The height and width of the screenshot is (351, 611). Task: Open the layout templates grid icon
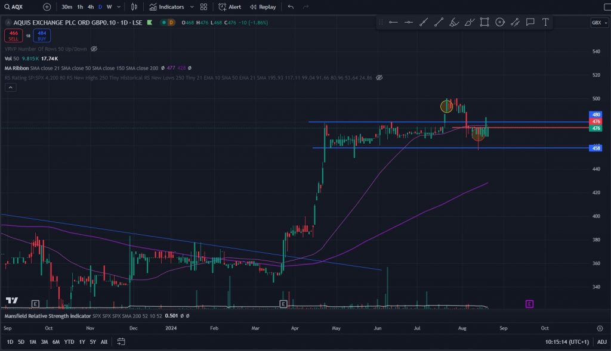[204, 7]
